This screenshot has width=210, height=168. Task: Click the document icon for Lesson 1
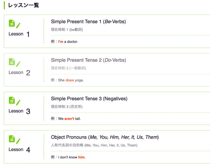click(12, 23)
